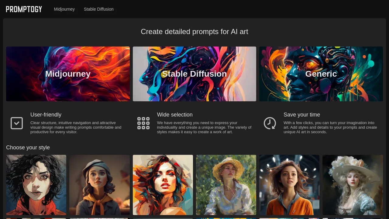Choose the 3D cartoon girl with beret thumbnail

(99, 185)
